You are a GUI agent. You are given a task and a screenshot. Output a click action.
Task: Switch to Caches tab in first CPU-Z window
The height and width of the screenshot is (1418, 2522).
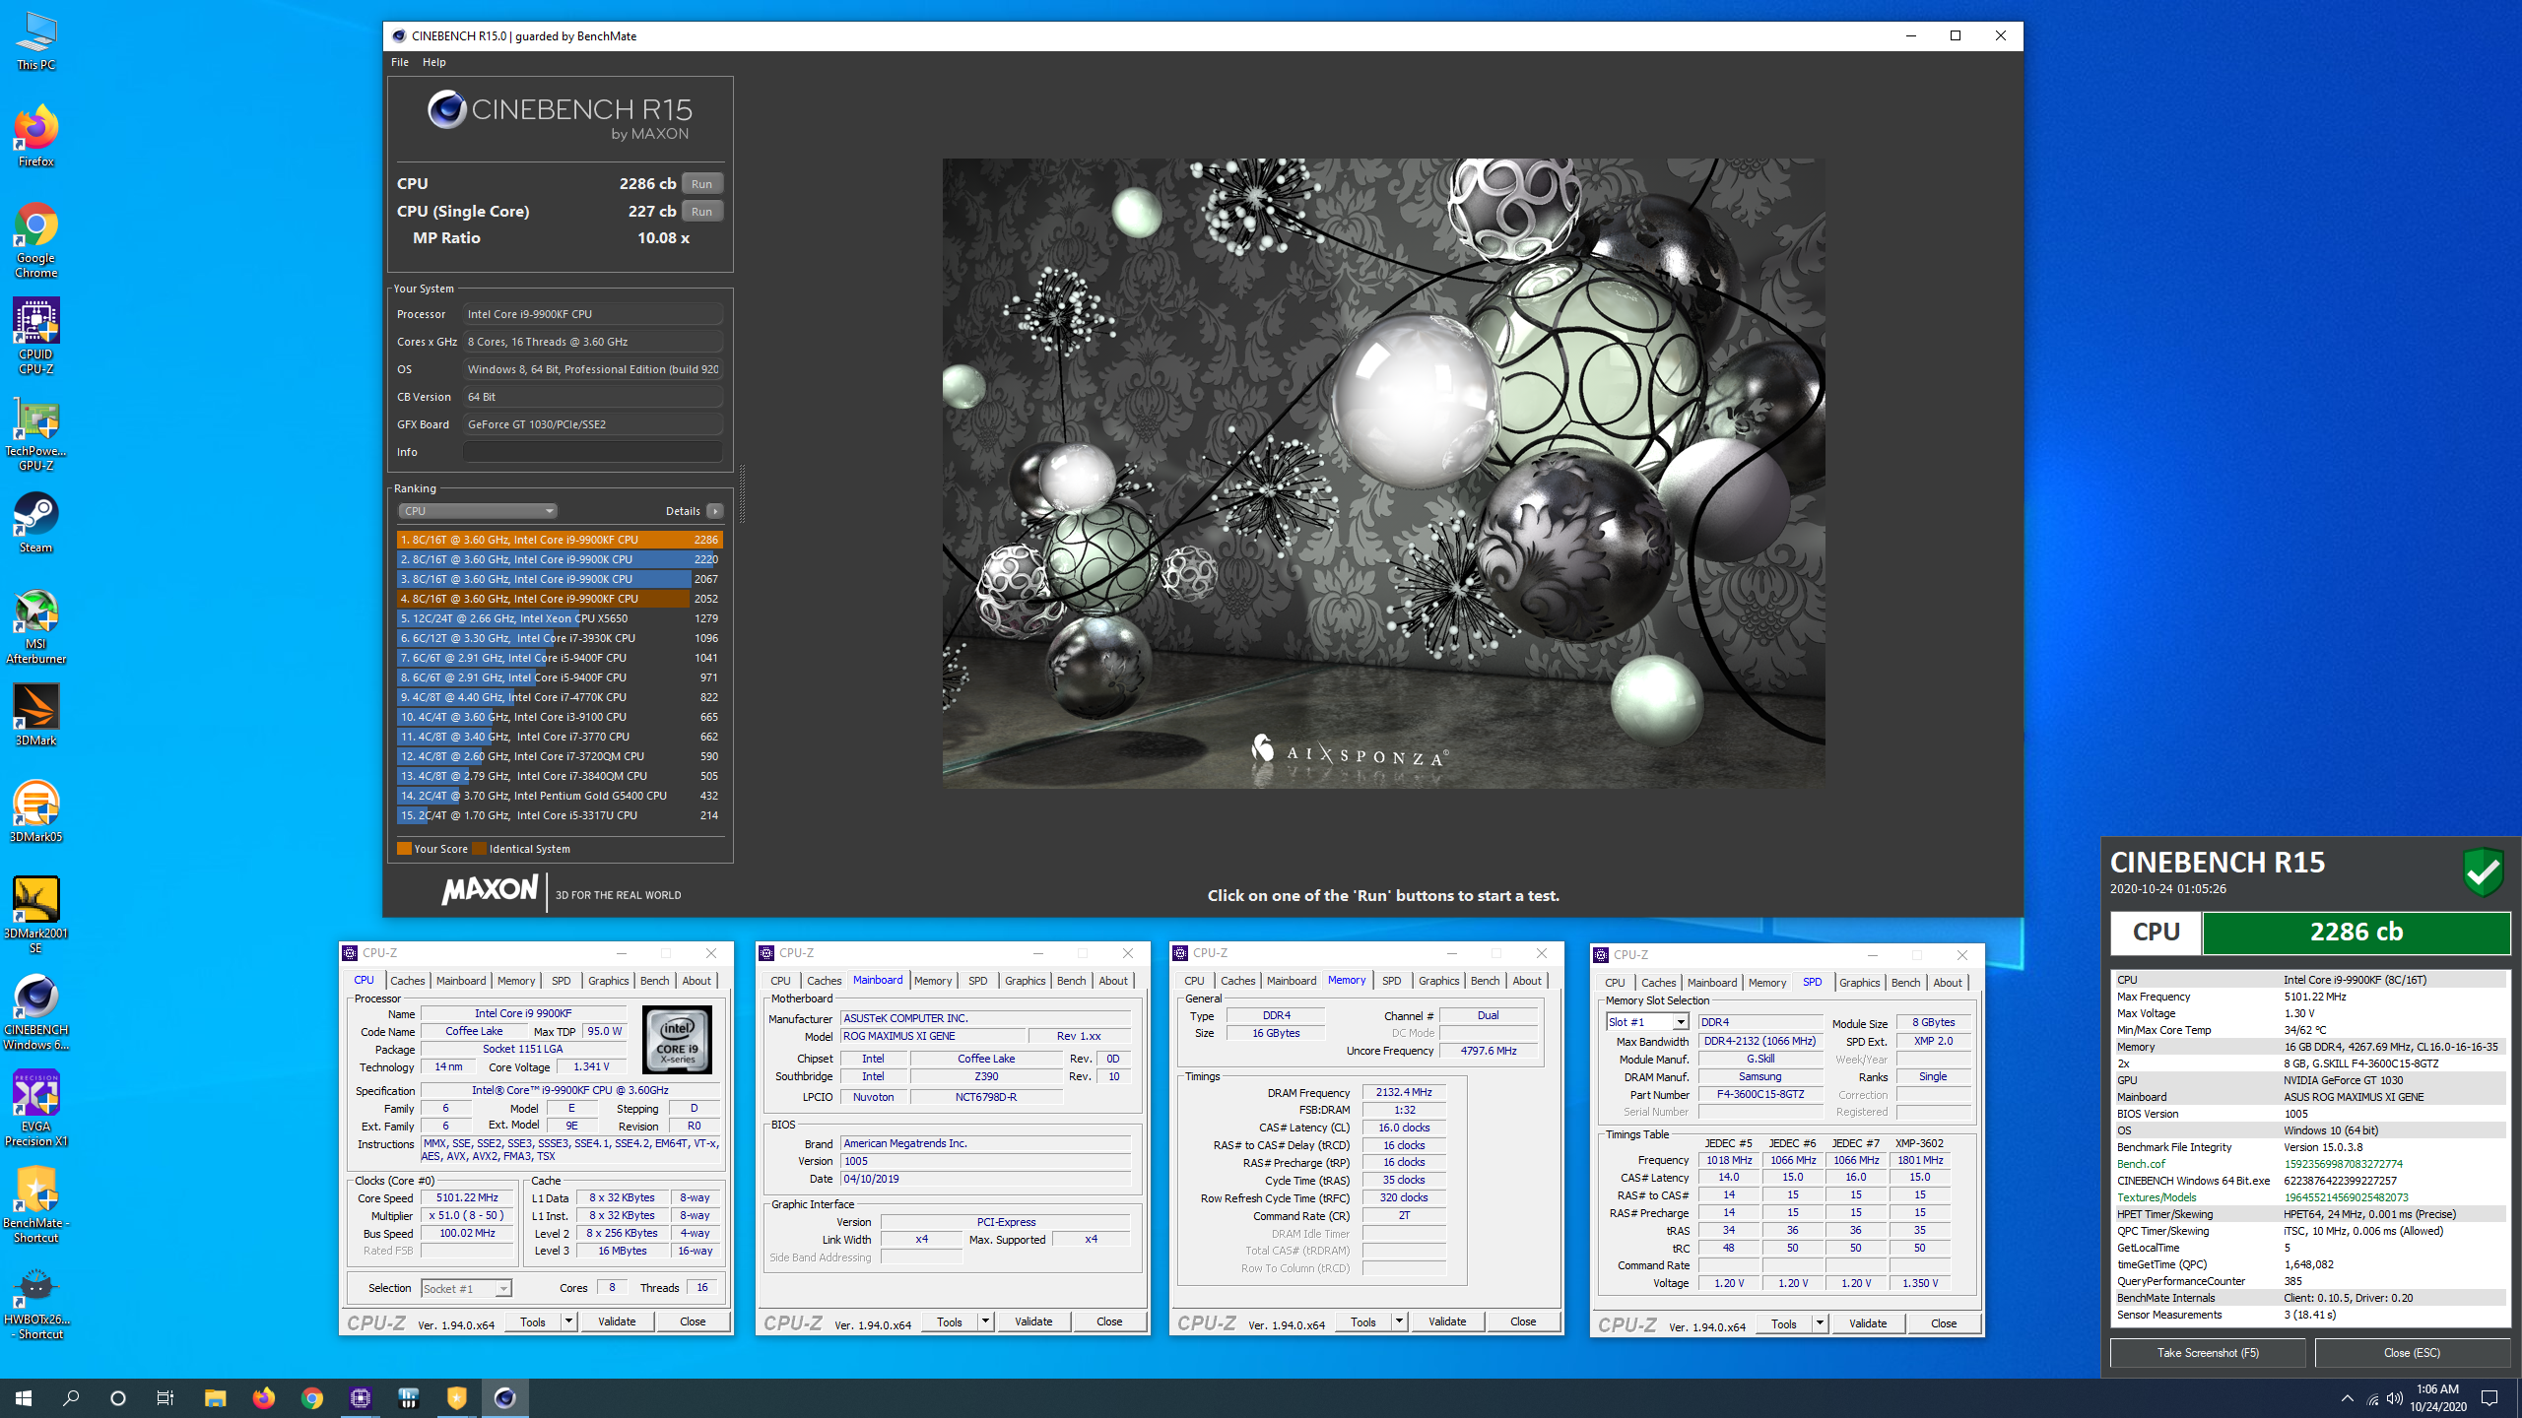(x=407, y=981)
